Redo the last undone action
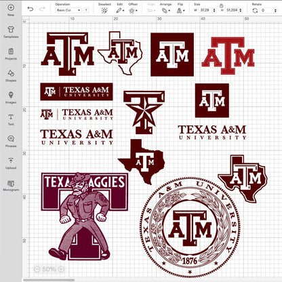The width and height of the screenshot is (282, 282). point(42,9)
